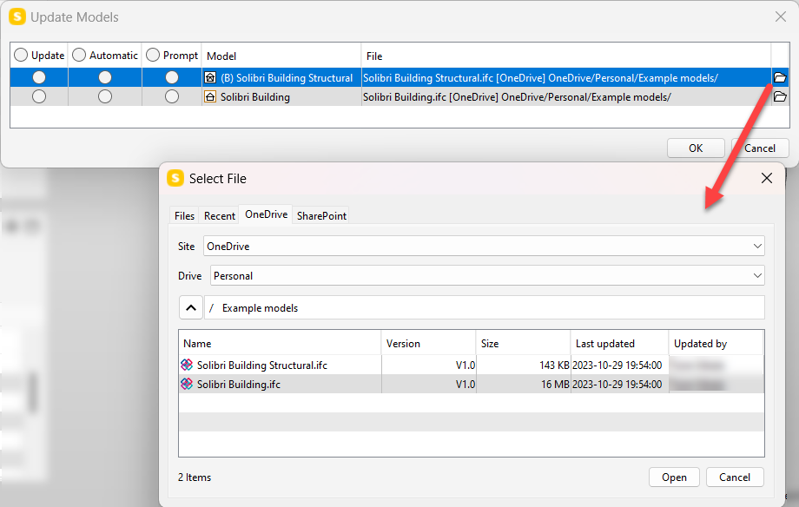This screenshot has width=799, height=507.
Task: Click the Solibri logo in Select File title
Action: click(175, 178)
